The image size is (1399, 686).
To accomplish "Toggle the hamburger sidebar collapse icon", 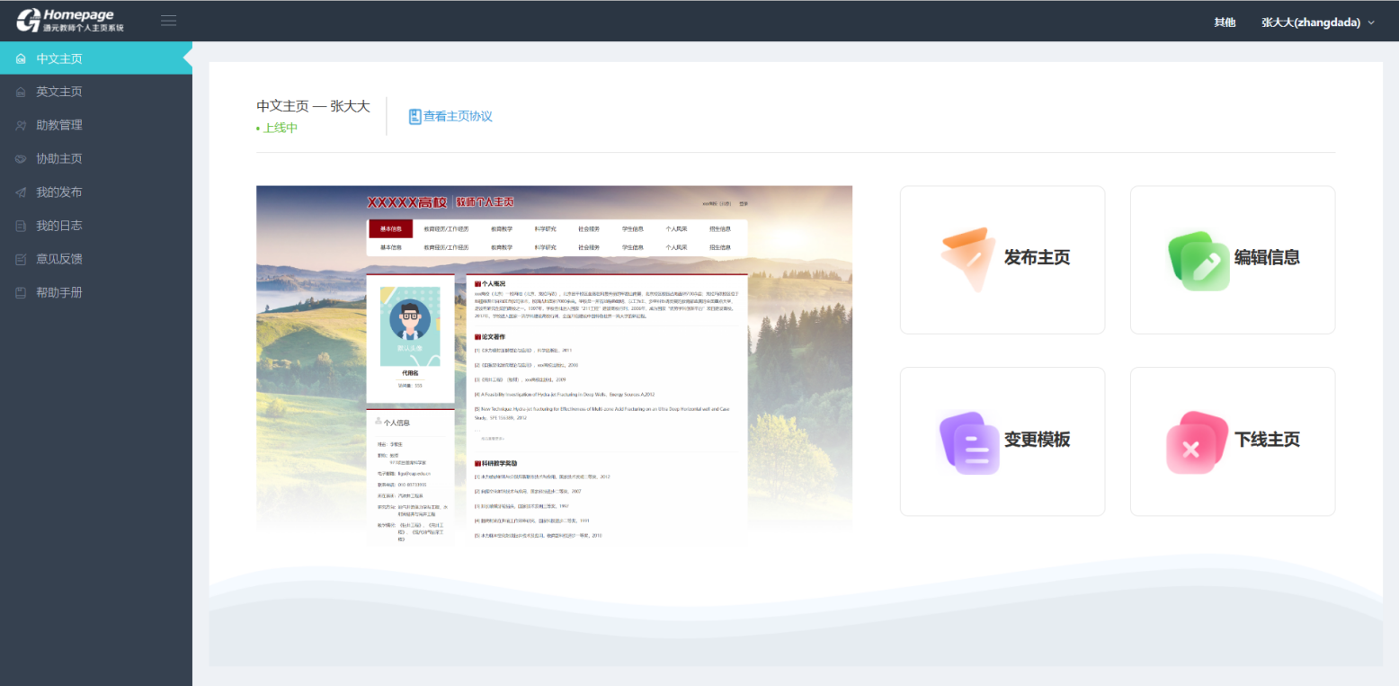I will coord(168,22).
